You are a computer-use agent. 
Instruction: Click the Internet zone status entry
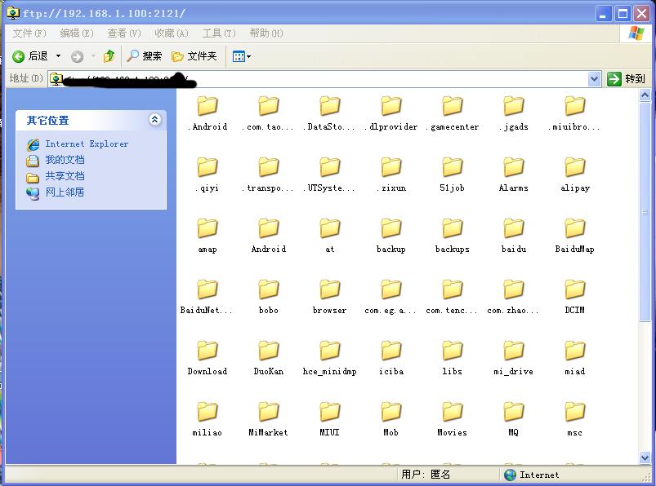pyautogui.click(x=531, y=475)
